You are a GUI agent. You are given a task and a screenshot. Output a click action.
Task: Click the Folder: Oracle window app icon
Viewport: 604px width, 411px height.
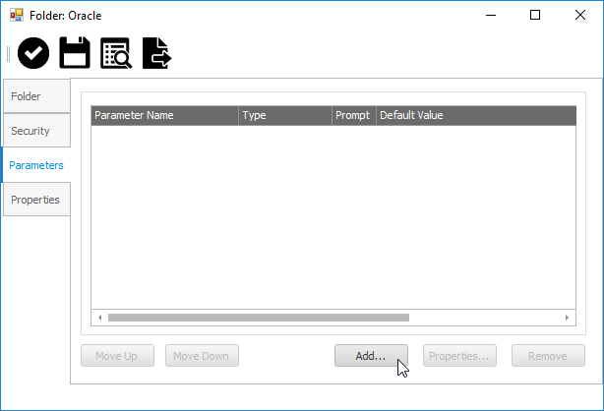(x=17, y=16)
